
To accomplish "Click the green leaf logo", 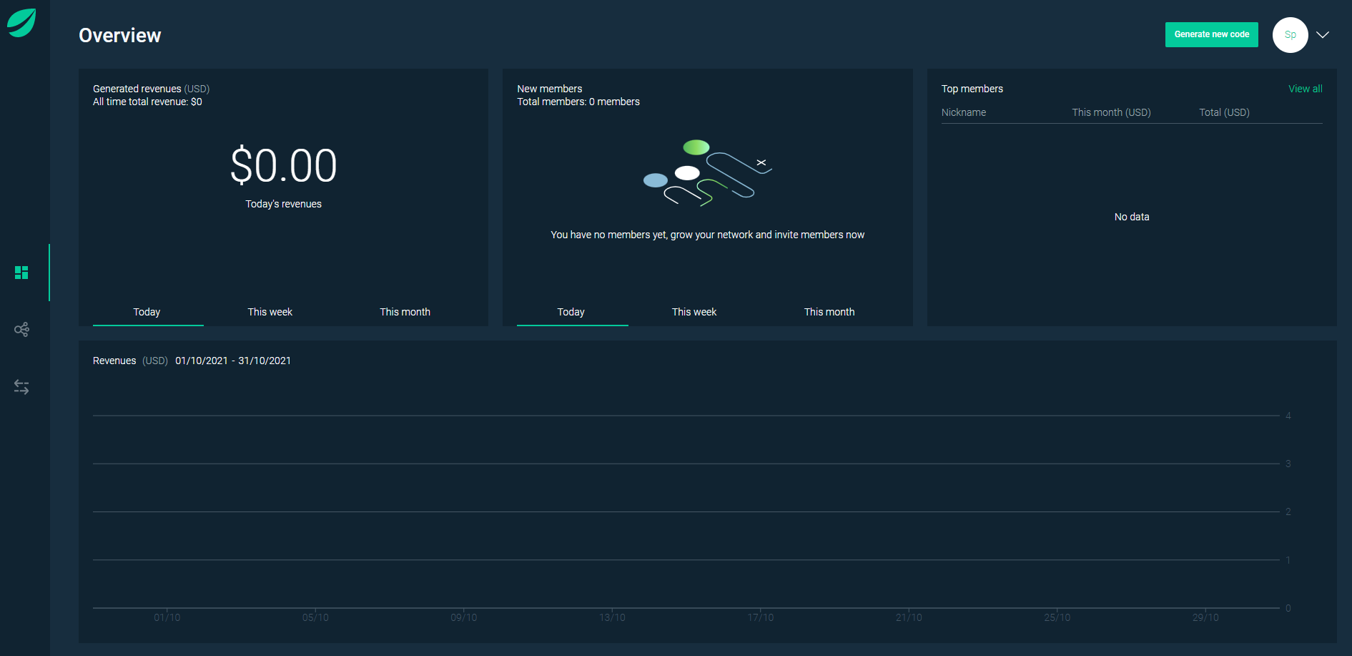I will pyautogui.click(x=21, y=23).
